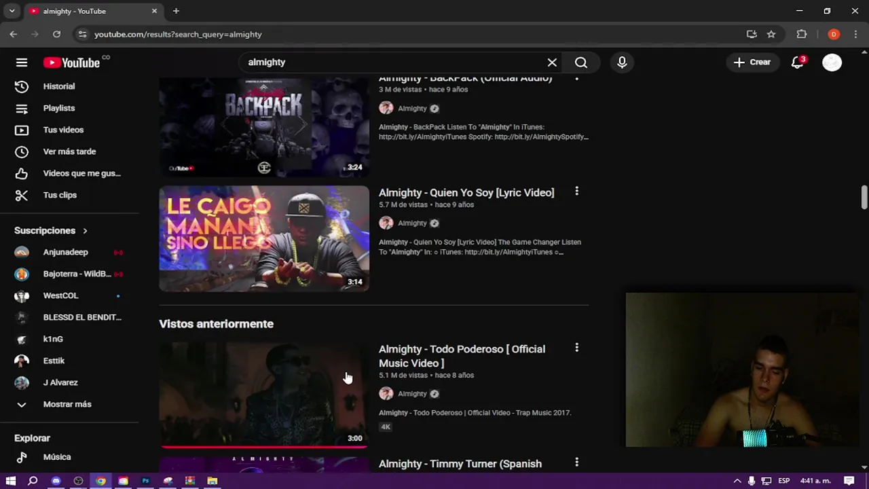Go to YouTube home via logo
This screenshot has width=869, height=489.
point(71,62)
